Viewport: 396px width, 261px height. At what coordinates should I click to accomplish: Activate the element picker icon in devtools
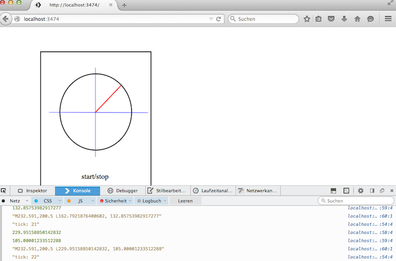coord(4,190)
